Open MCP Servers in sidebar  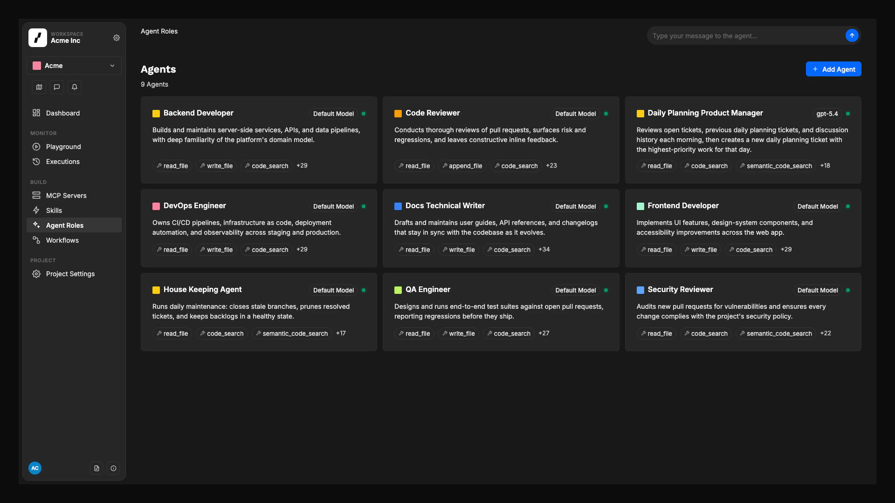pyautogui.click(x=74, y=196)
